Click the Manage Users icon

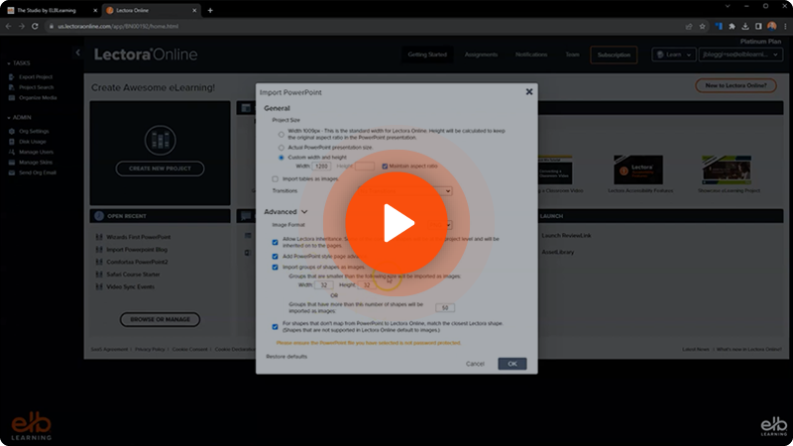click(12, 152)
